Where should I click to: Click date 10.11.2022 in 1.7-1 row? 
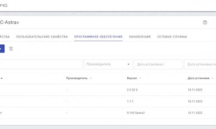click(195, 102)
